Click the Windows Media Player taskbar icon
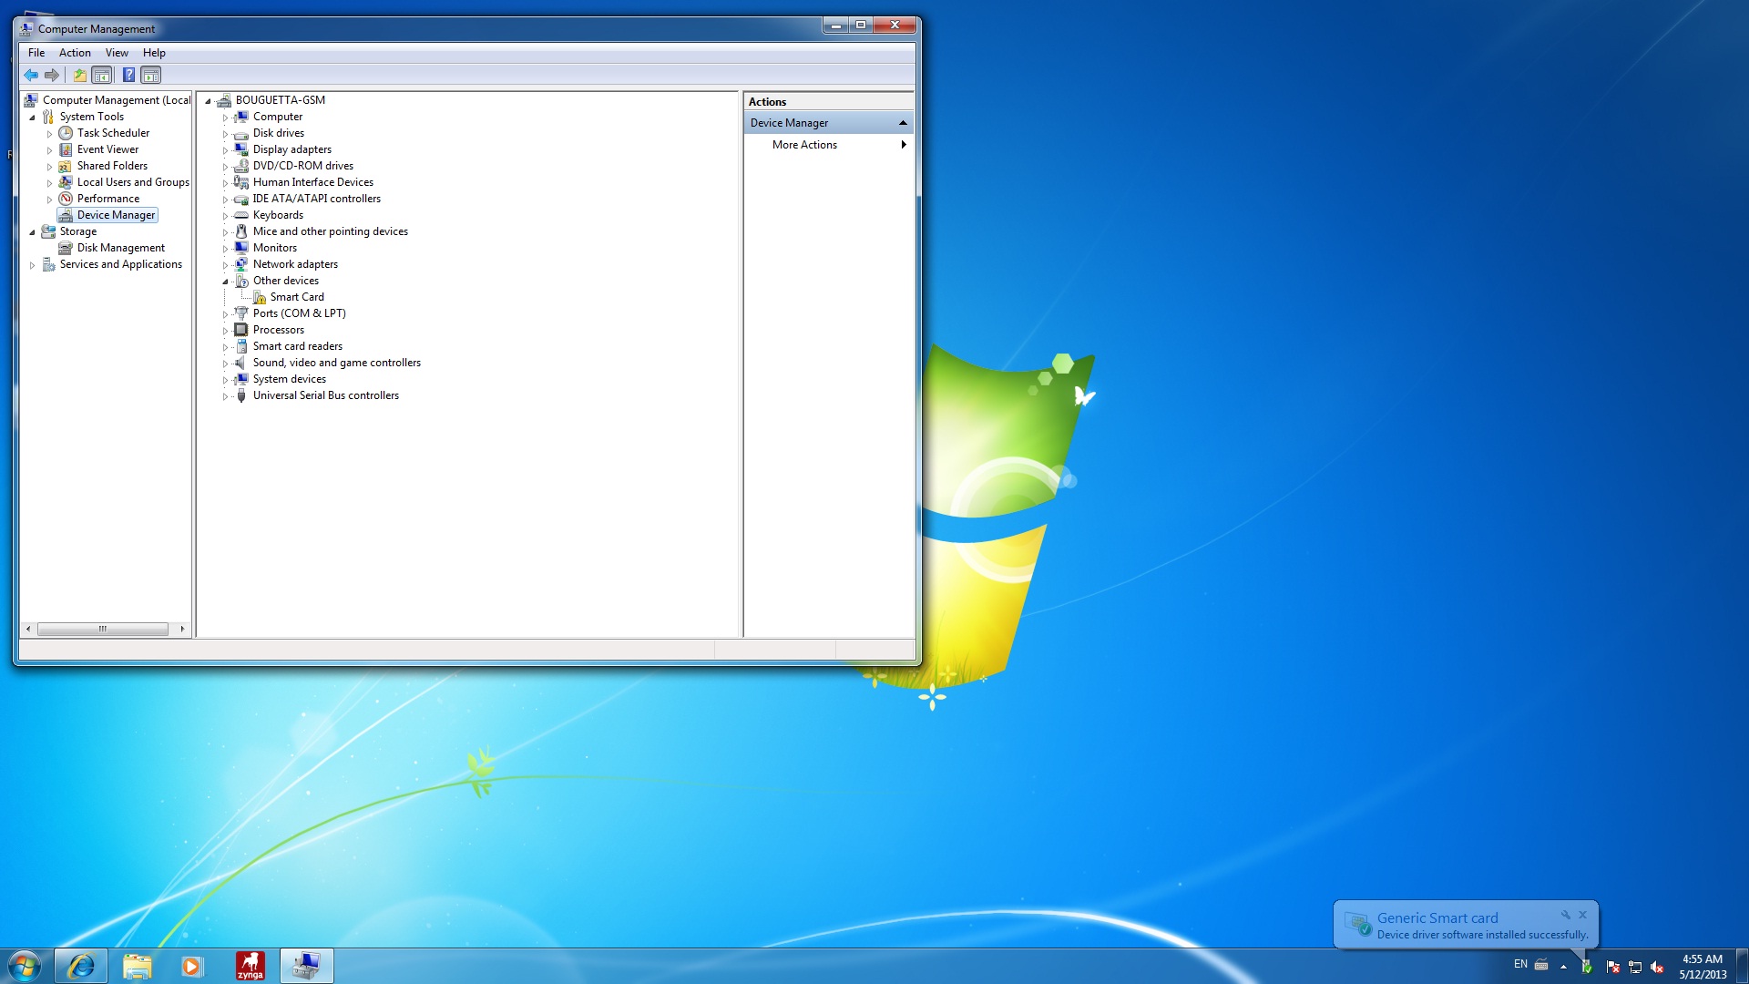 [x=191, y=966]
